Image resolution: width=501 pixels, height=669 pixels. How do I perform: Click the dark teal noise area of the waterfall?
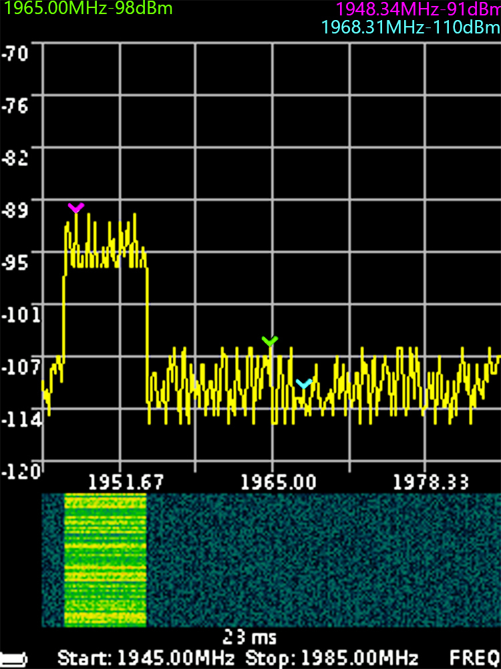pos(321,560)
